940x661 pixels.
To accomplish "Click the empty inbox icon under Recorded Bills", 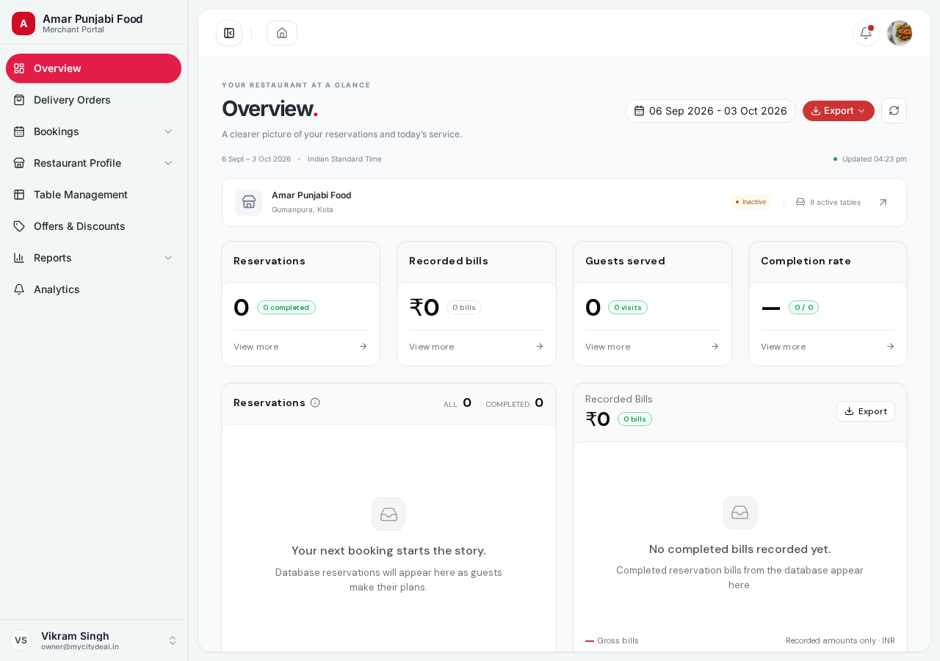I will 740,513.
